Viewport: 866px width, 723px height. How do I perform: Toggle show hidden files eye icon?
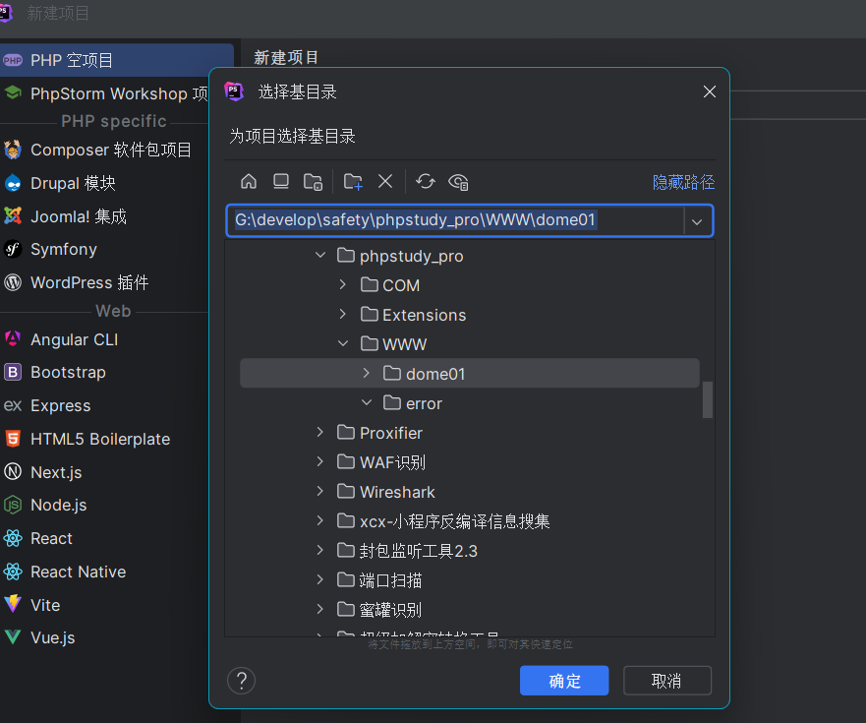pyautogui.click(x=458, y=181)
